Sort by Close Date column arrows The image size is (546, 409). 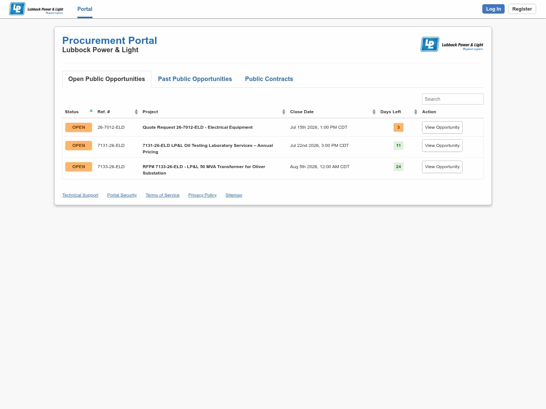point(374,112)
